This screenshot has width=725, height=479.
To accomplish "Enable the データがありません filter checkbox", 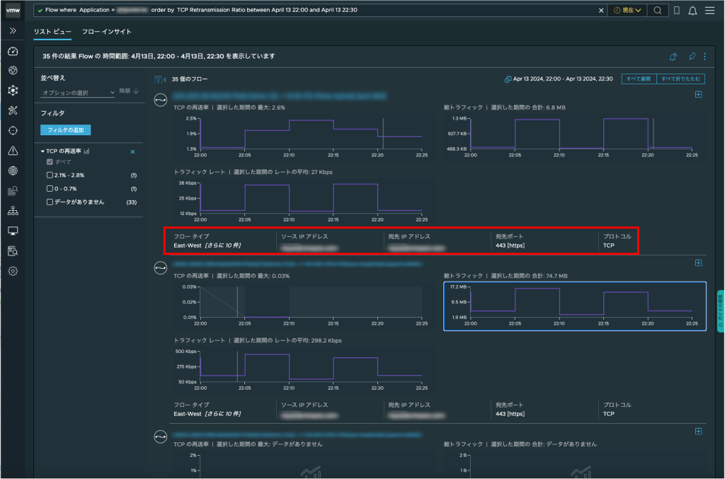I will pos(50,202).
